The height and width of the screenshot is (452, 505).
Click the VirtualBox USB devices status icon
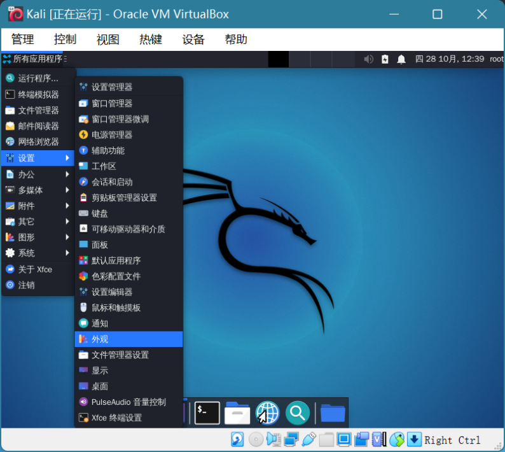(x=308, y=439)
